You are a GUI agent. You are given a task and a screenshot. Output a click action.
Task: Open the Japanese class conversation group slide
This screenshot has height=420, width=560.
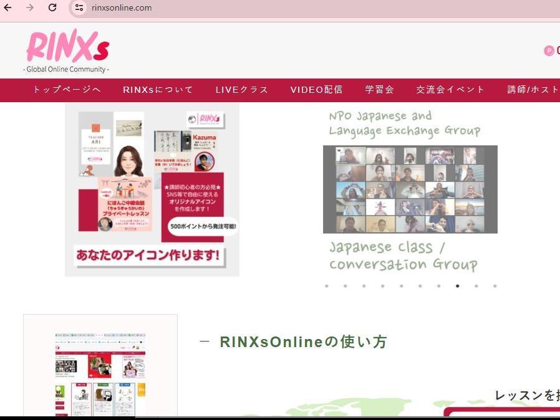(410, 189)
